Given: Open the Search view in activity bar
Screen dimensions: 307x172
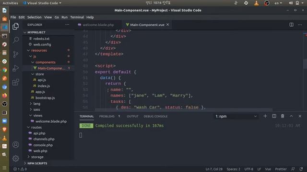Looking at the screenshot, I should tap(16, 40).
